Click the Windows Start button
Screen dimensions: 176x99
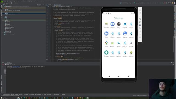pyautogui.click(x=1, y=98)
